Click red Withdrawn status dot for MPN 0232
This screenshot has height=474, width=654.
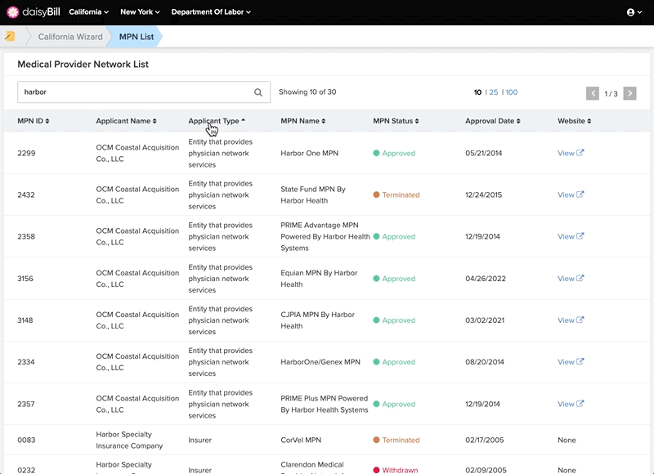376,470
